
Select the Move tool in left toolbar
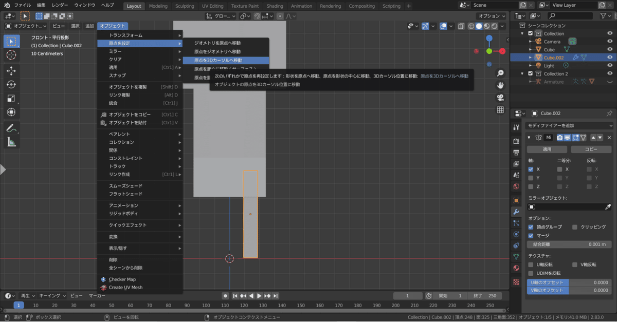[x=11, y=70]
